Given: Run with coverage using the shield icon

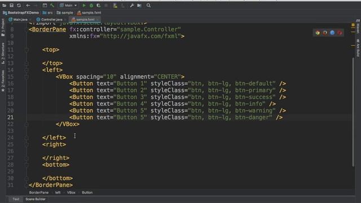Looking at the screenshot, I should pyautogui.click(x=99, y=5).
